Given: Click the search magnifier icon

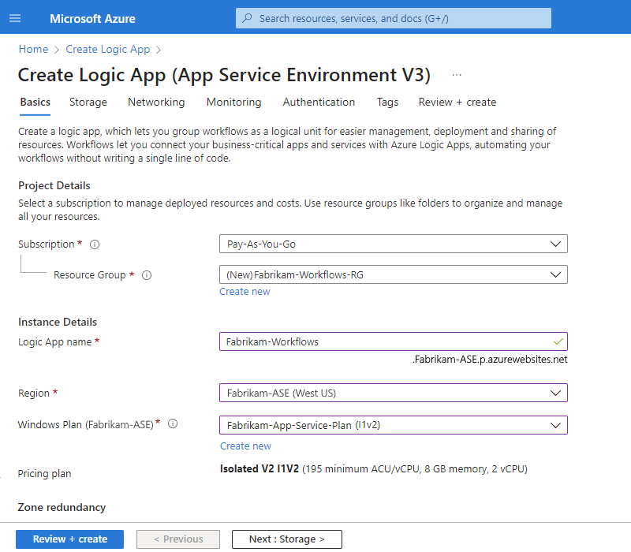Looking at the screenshot, I should [247, 18].
